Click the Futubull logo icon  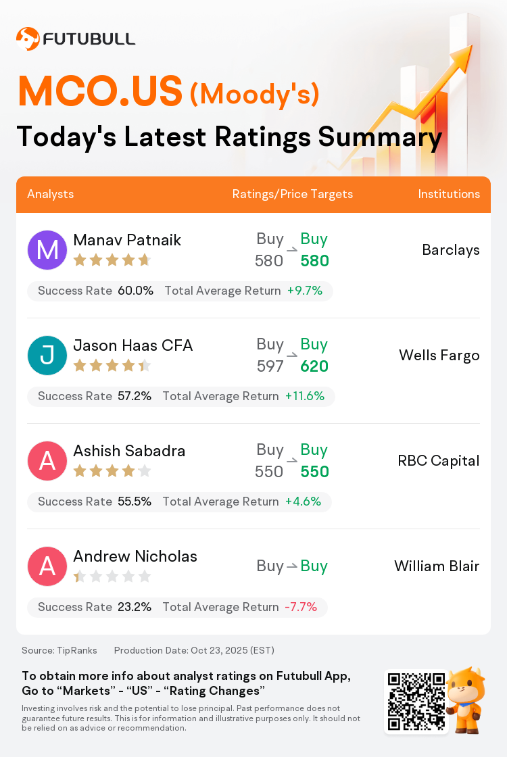28,39
